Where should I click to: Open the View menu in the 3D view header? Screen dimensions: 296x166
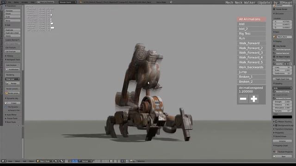coord(10,161)
